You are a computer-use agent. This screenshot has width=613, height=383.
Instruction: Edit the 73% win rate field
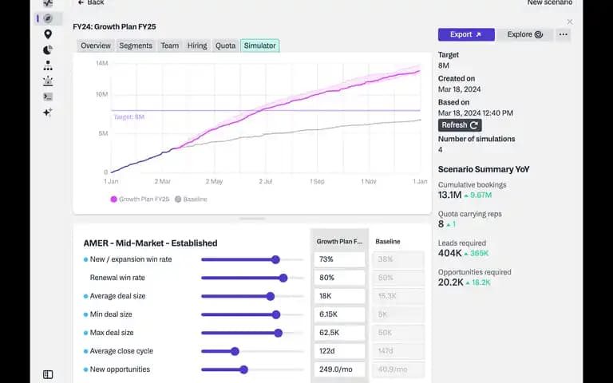click(339, 259)
